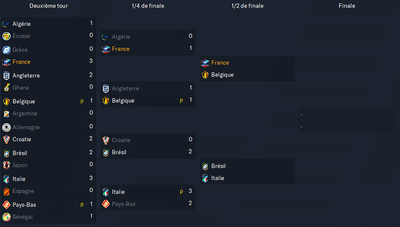Click Pays-Bas's badge in the 1/4 de finale match
This screenshot has width=400, height=227.
106,204
